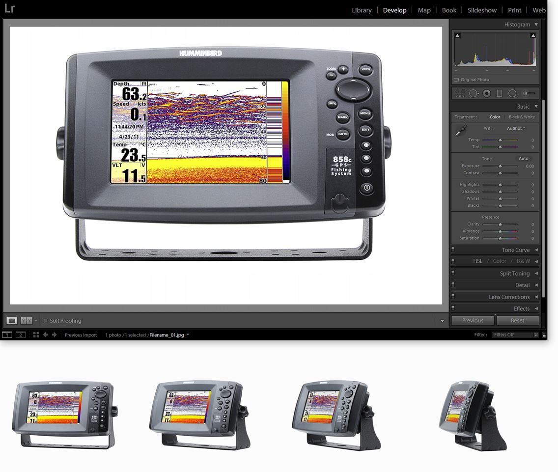The width and height of the screenshot is (558, 472).
Task: Collapse the Basic panel
Action: 535,106
